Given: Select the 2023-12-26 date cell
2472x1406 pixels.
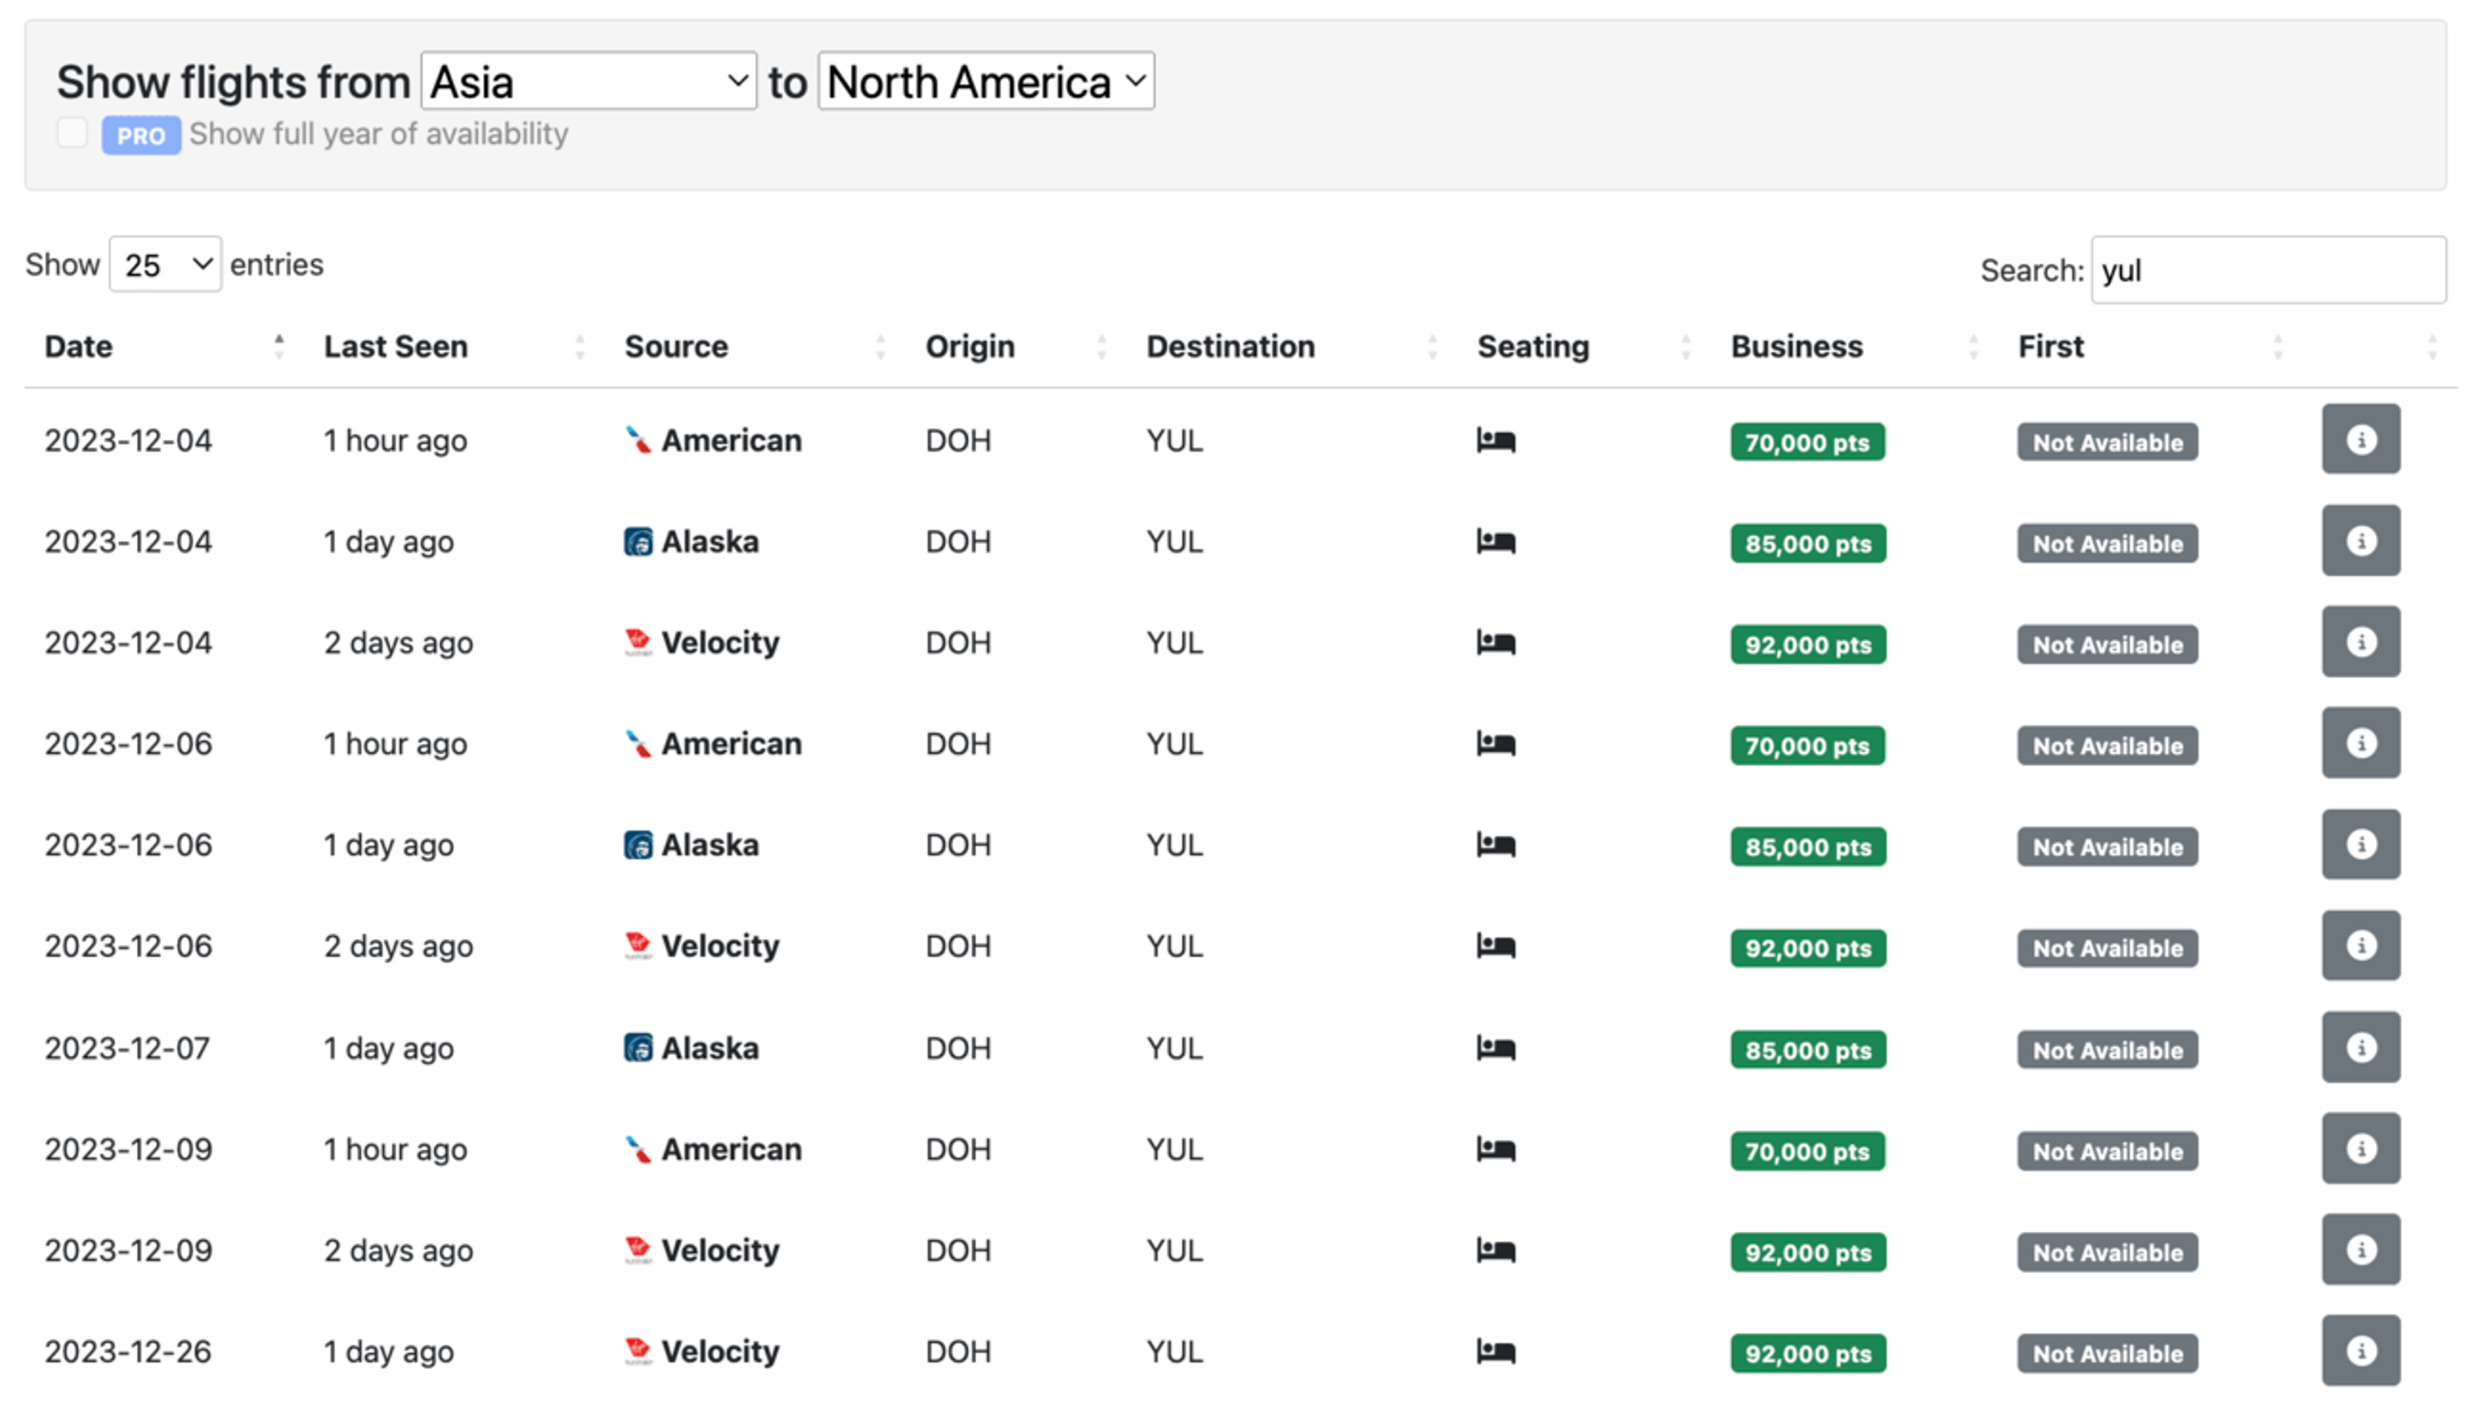Looking at the screenshot, I should [127, 1351].
